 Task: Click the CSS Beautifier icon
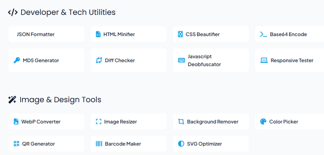point(180,34)
